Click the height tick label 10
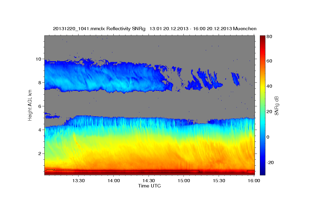The height and width of the screenshot is (210, 315). coord(39,59)
